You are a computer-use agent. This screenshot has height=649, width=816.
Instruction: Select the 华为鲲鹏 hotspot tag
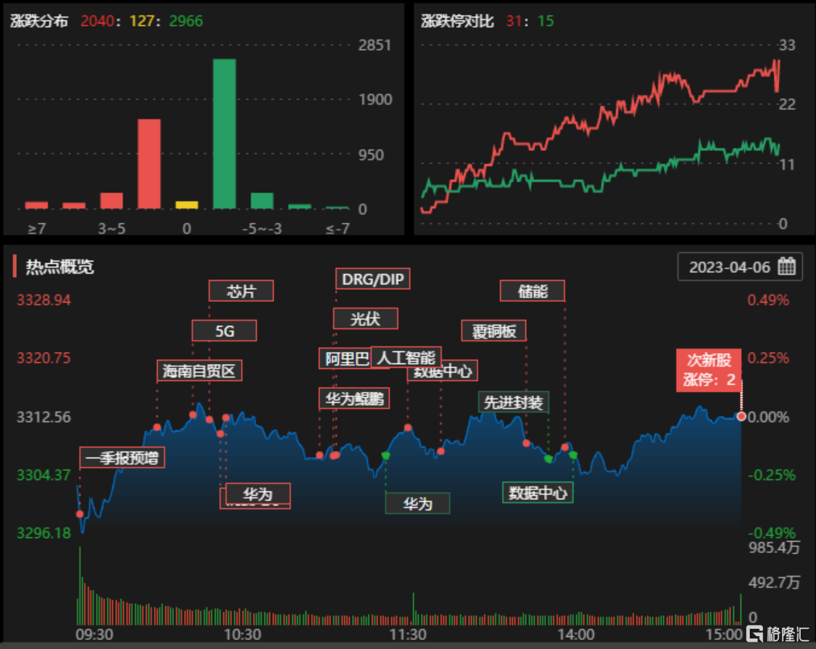[x=354, y=399]
